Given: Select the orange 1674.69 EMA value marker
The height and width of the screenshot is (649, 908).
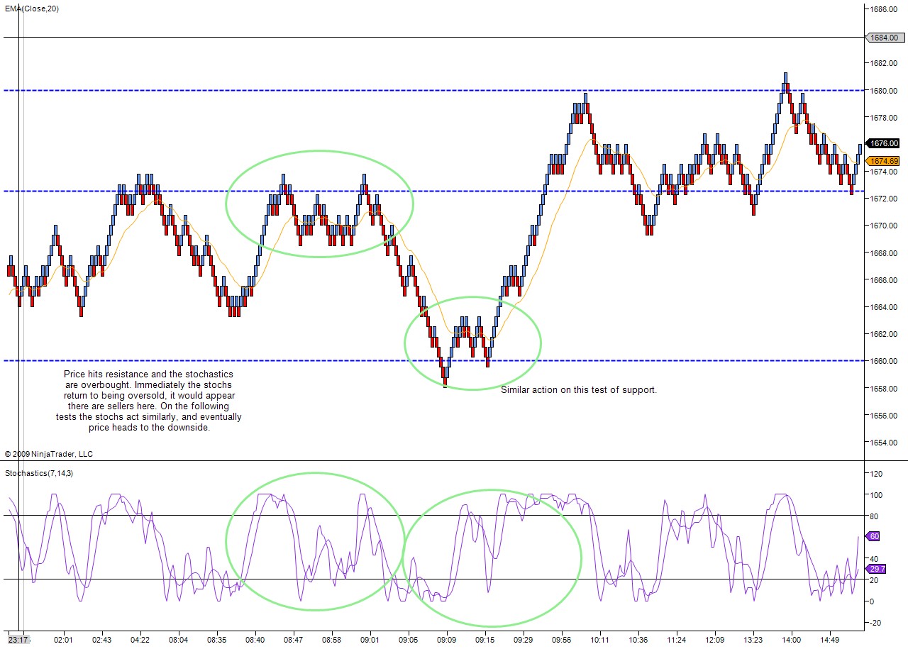Looking at the screenshot, I should click(883, 161).
